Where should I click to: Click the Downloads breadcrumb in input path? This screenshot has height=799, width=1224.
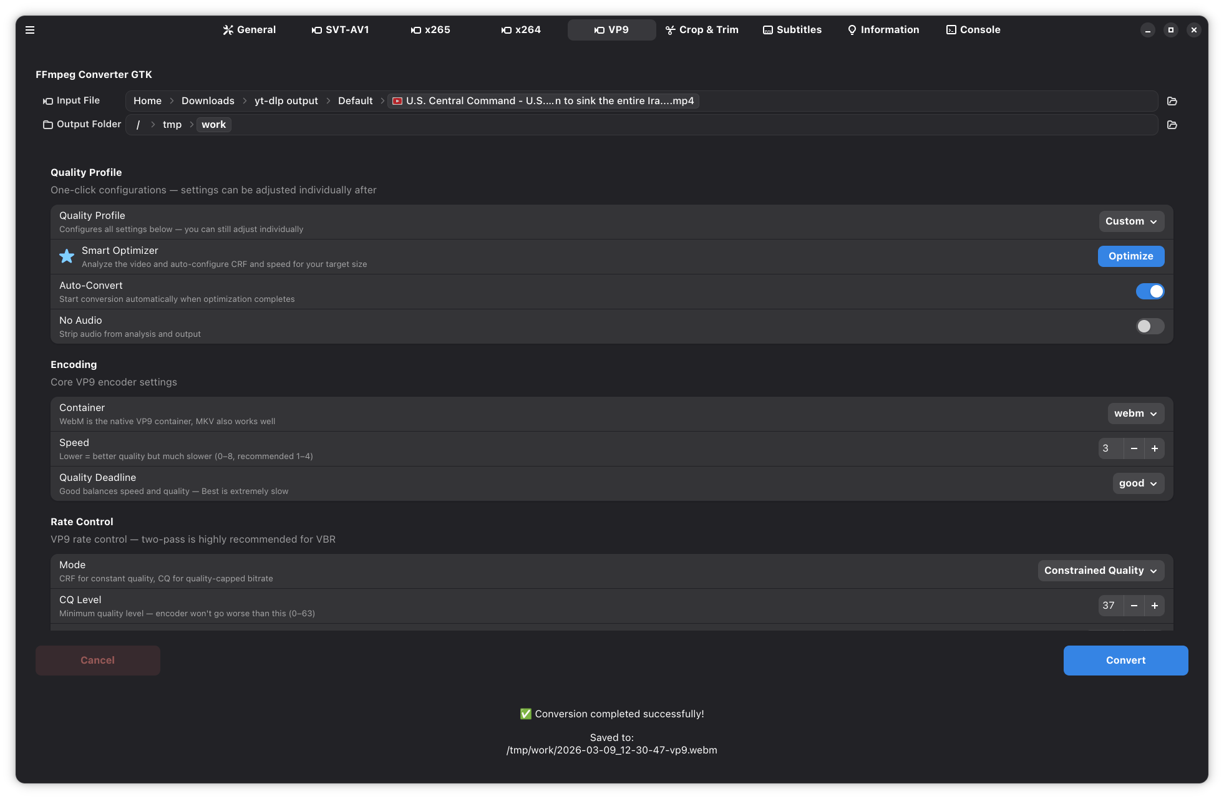208,101
